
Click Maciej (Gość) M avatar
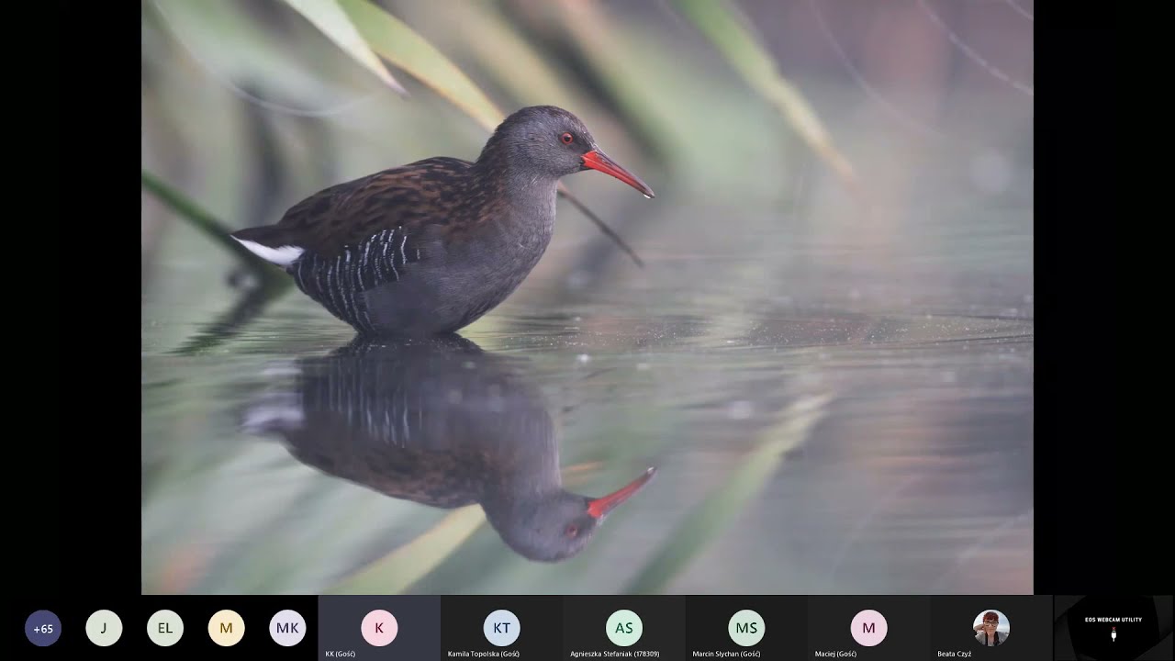click(x=868, y=628)
